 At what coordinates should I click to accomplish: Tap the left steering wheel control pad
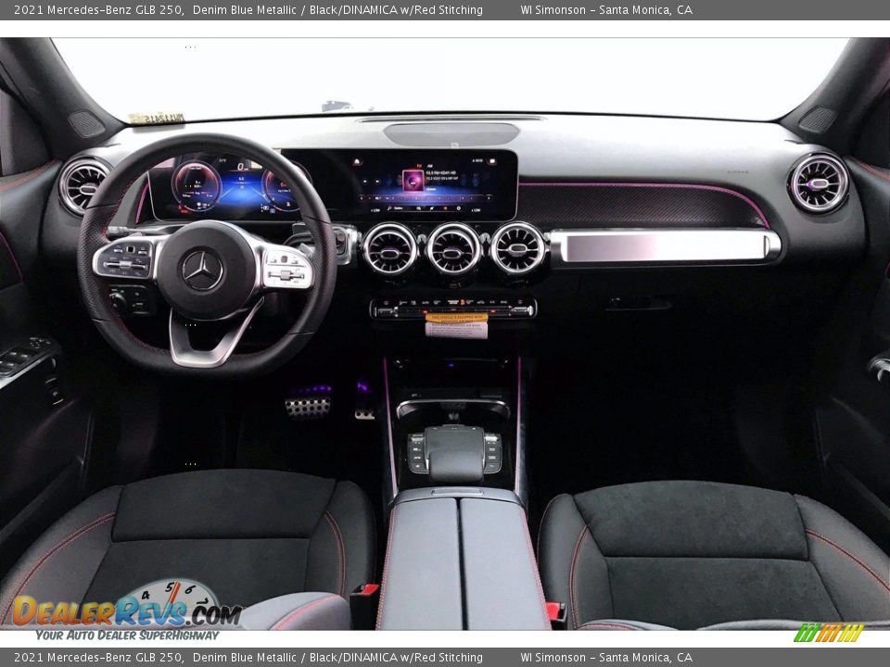(x=124, y=258)
